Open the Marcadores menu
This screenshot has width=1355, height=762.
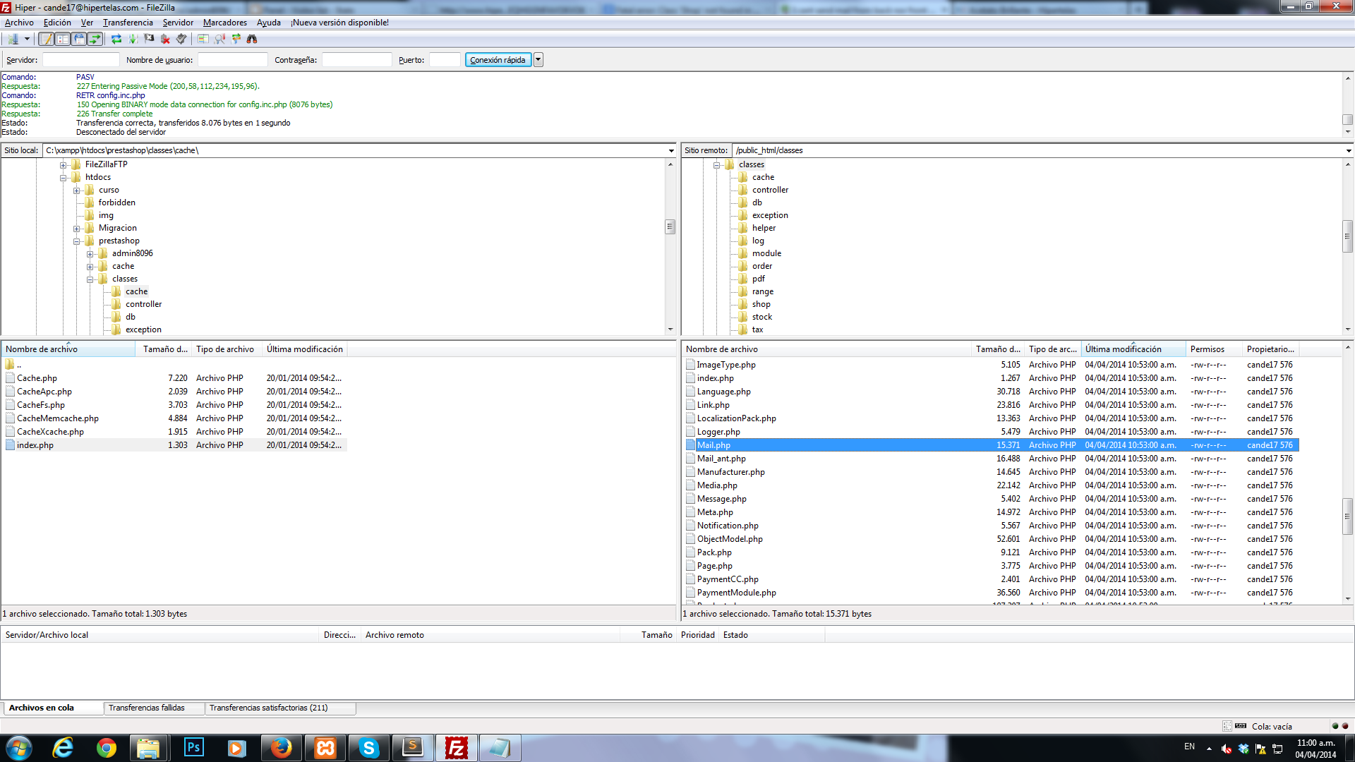224,23
